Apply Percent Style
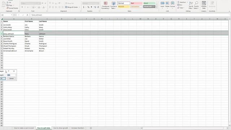The image size is (231, 130). pyautogui.click(x=88, y=7)
